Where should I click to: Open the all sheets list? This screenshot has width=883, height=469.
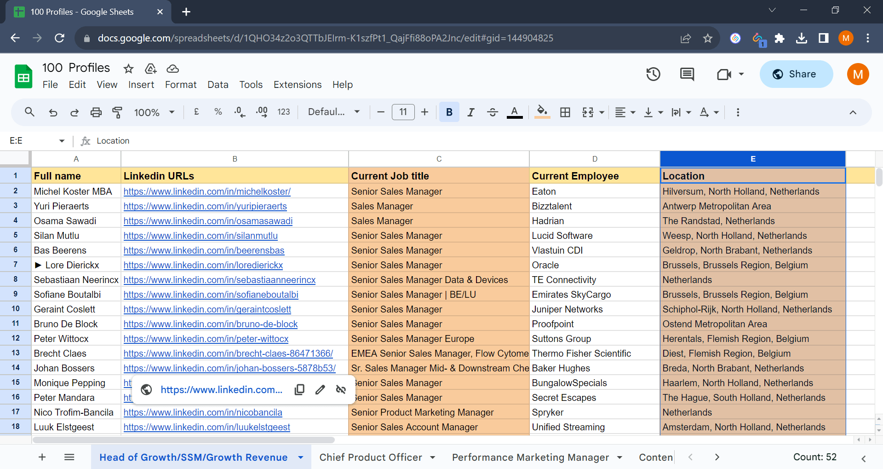[69, 457]
